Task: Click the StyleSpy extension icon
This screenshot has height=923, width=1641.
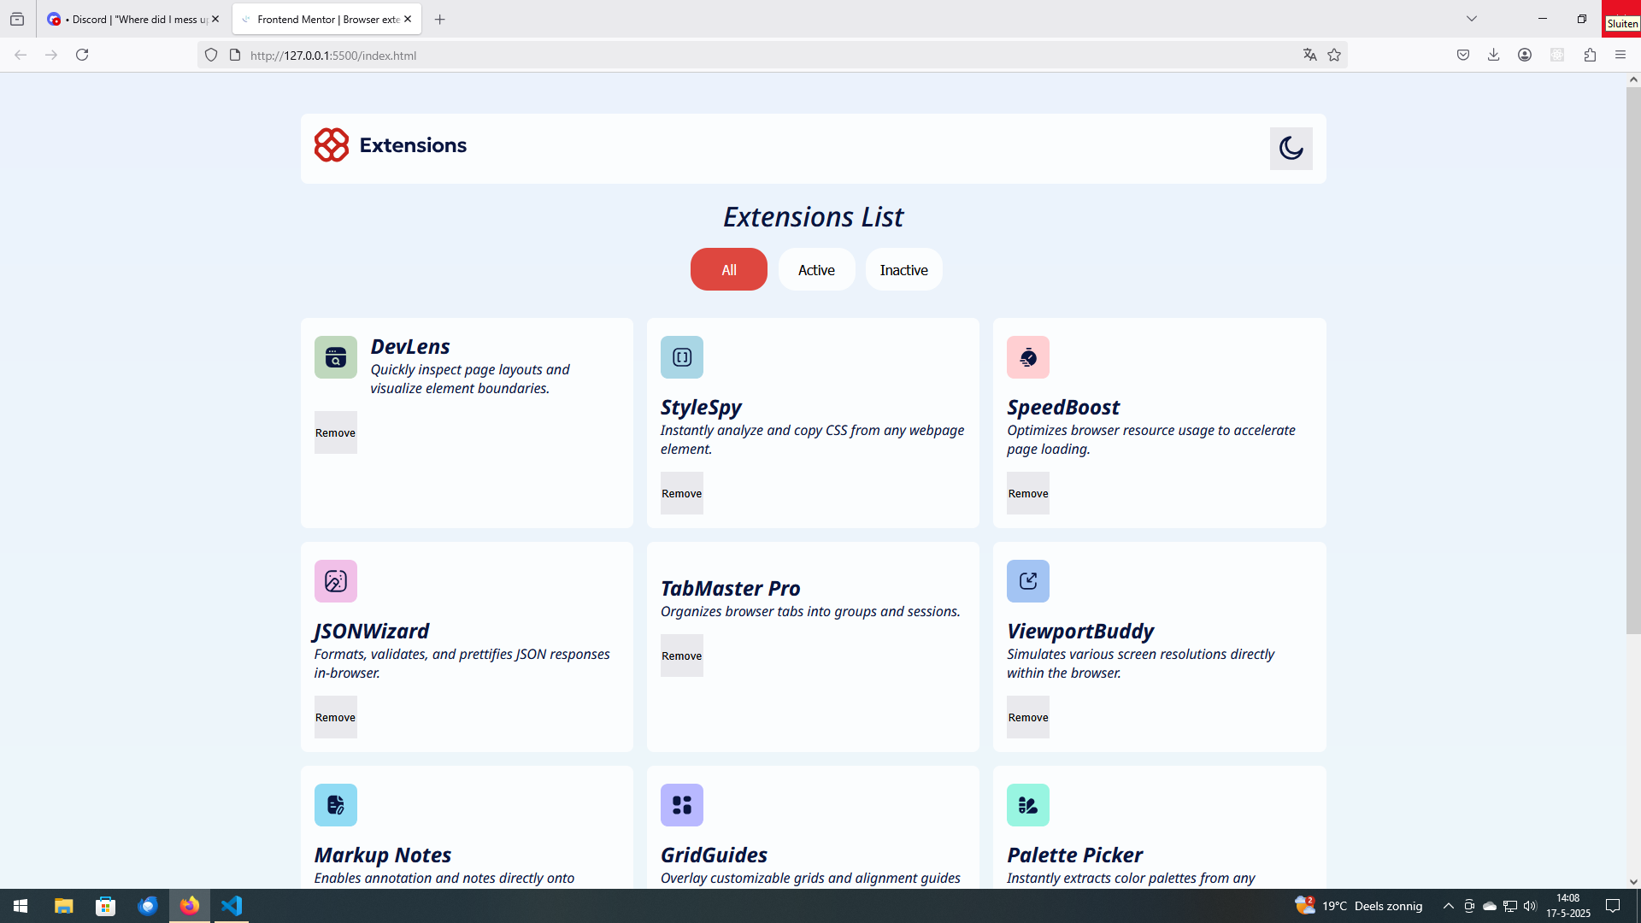Action: (681, 357)
